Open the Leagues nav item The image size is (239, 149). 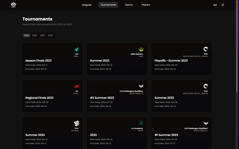(87, 5)
